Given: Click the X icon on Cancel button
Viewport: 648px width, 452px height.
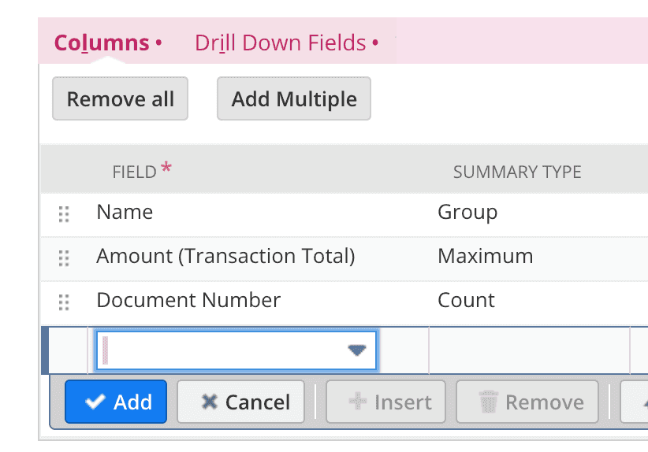Looking at the screenshot, I should pyautogui.click(x=209, y=402).
